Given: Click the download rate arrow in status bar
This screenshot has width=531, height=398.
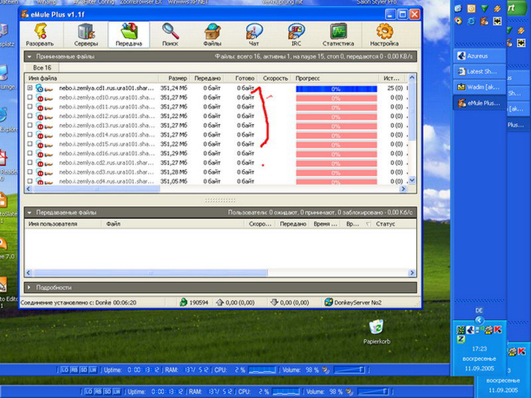Looking at the screenshot, I should [x=274, y=302].
